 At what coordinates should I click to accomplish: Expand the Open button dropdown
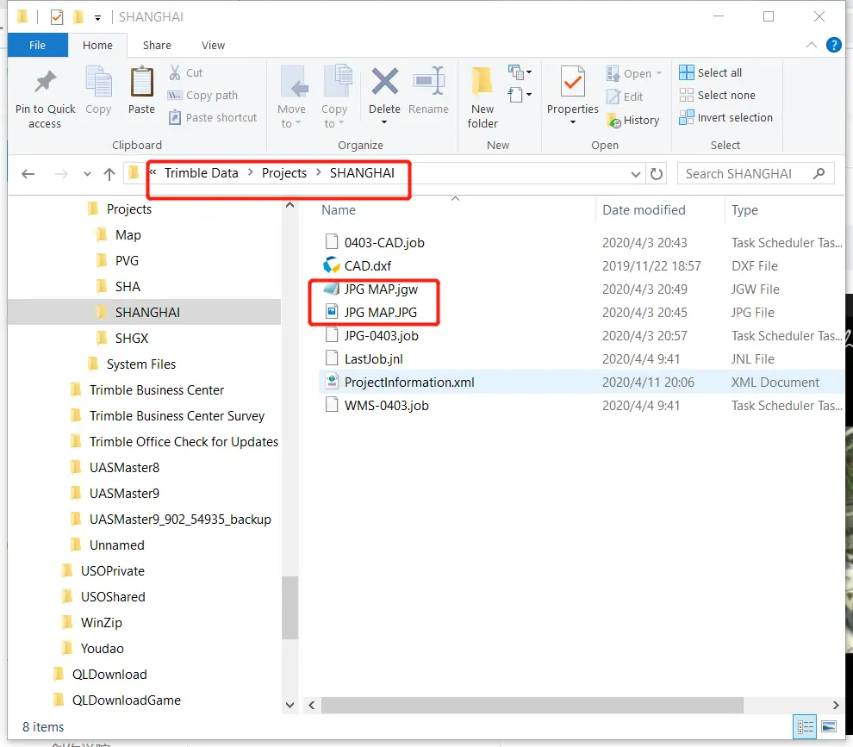pos(659,73)
